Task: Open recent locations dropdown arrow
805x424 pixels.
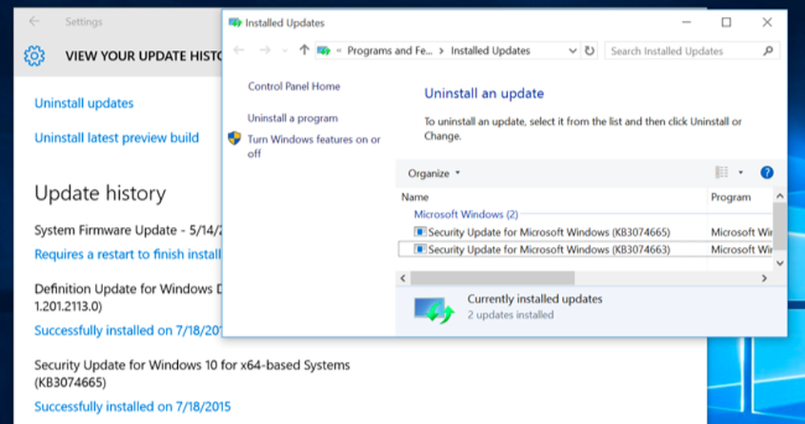Action: click(x=285, y=51)
